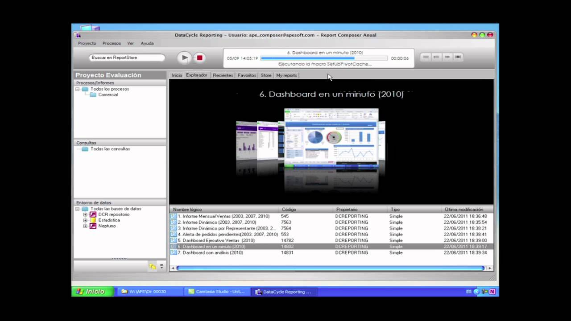Screen dimensions: 571x321
Task: Sort by the Tipo column header
Action: pyautogui.click(x=414, y=210)
